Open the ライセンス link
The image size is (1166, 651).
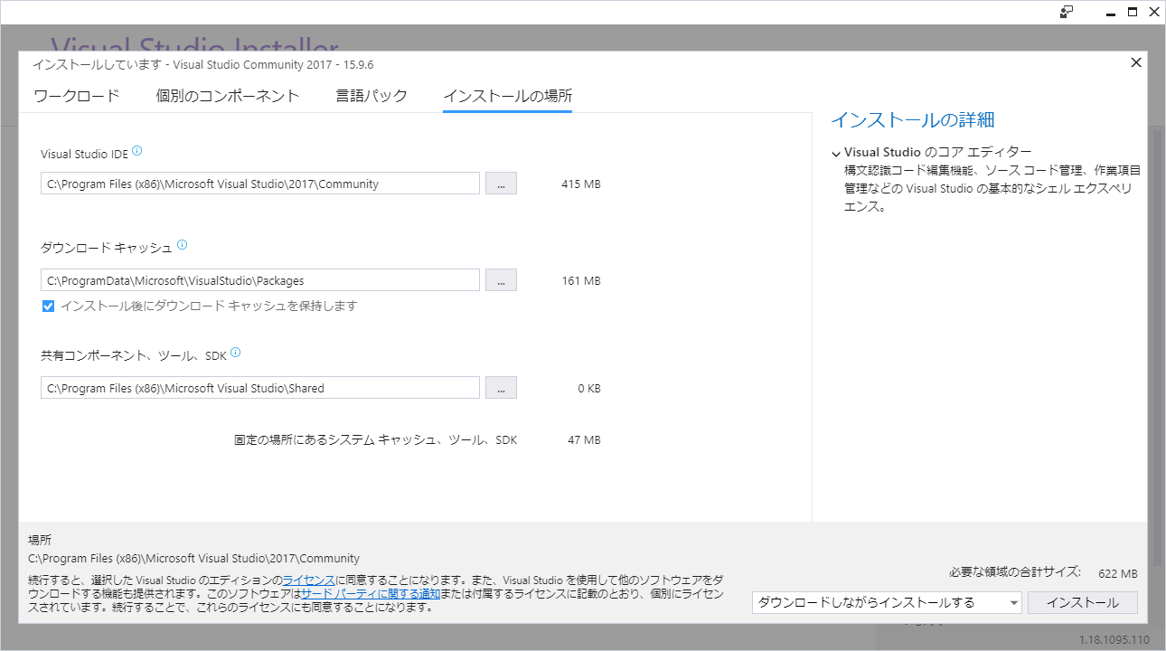tap(309, 580)
